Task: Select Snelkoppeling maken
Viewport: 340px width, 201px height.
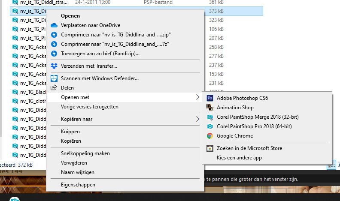Action: coord(85,153)
